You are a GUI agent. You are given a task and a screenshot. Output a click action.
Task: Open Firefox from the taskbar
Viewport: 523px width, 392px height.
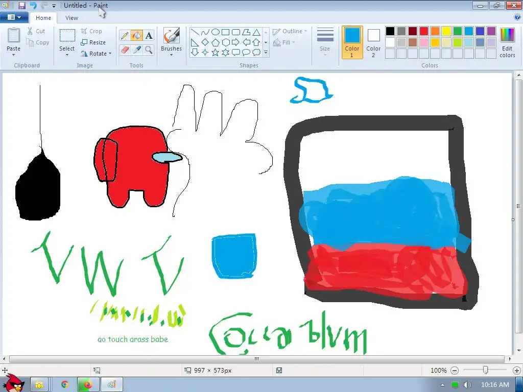[88, 385]
